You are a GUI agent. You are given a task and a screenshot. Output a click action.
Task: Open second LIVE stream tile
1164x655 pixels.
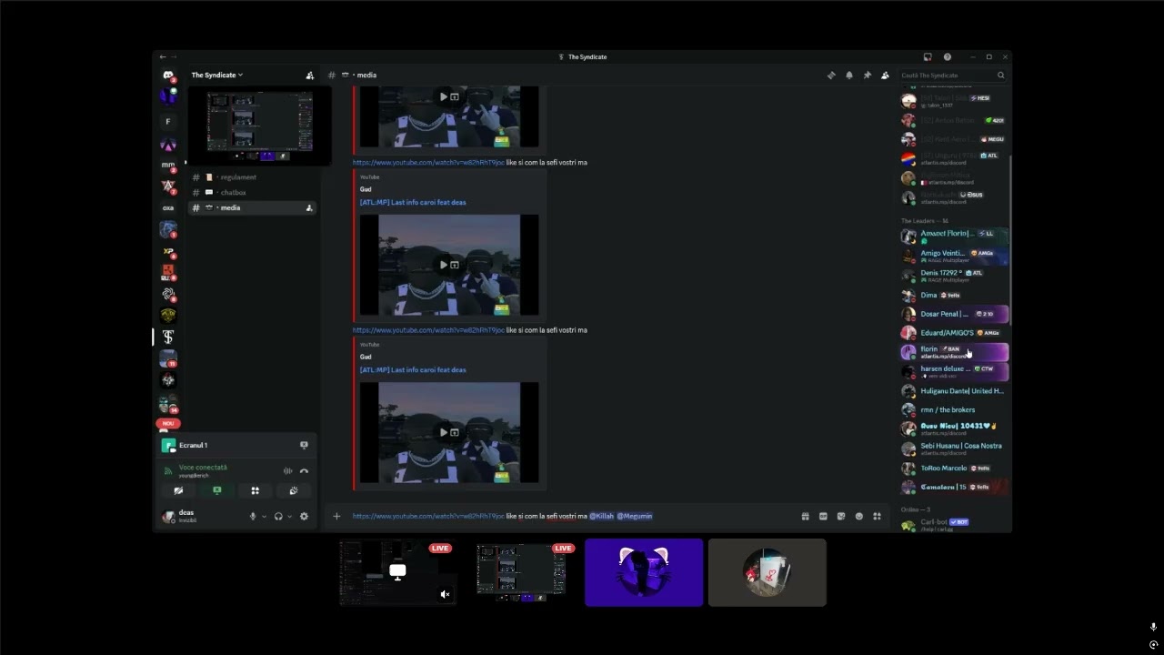(521, 572)
